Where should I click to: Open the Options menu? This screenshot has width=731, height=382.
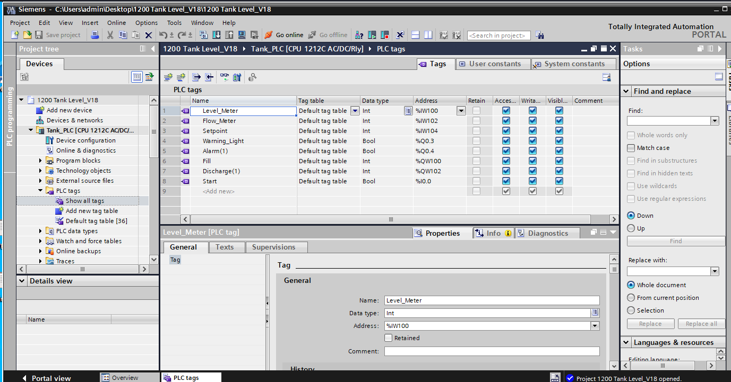(x=147, y=23)
